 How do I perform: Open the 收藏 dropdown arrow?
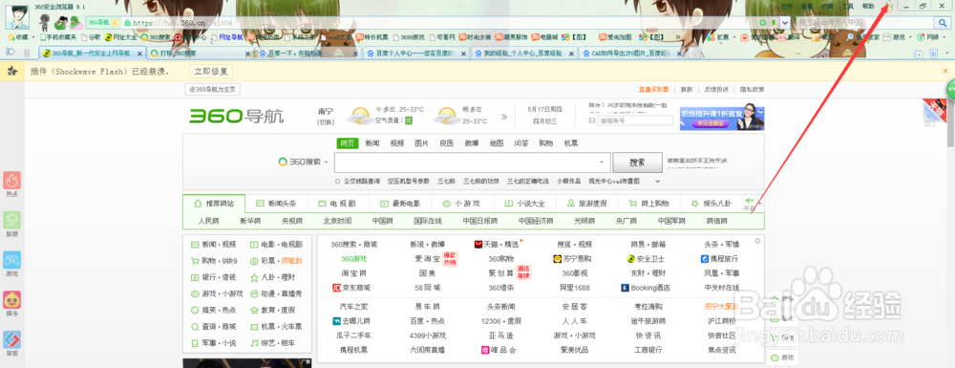tap(33, 37)
